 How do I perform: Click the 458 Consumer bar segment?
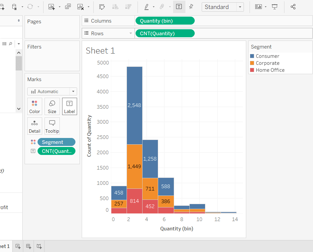point(119,193)
